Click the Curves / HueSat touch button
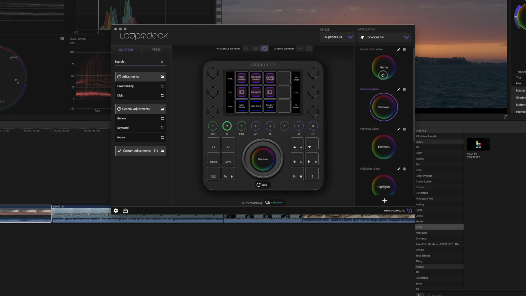526x296 pixels. 270,106
